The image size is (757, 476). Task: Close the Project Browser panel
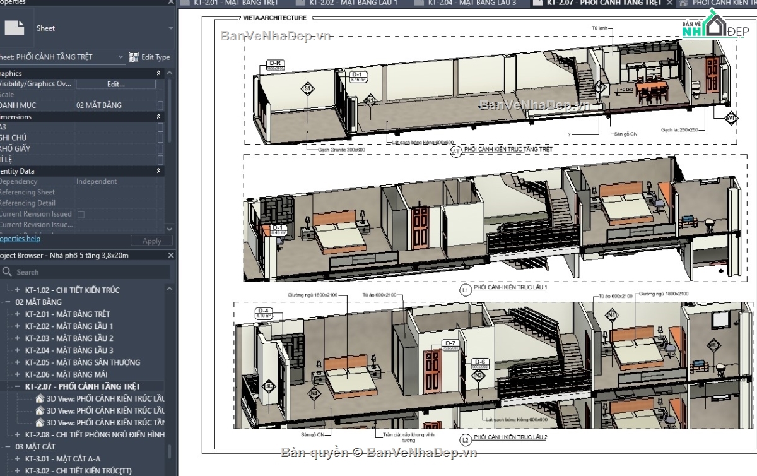point(170,256)
